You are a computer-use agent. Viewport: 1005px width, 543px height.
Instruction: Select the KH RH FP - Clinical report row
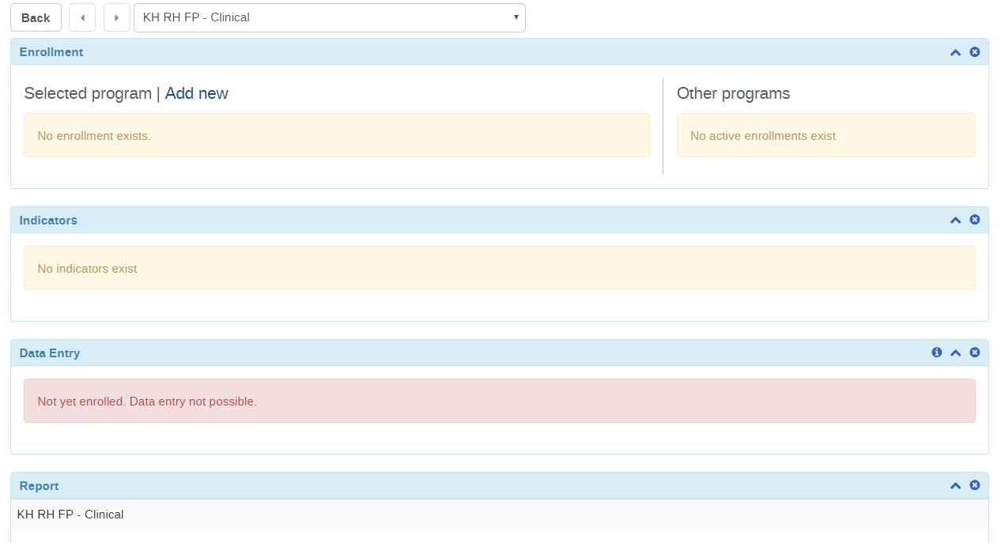click(70, 515)
